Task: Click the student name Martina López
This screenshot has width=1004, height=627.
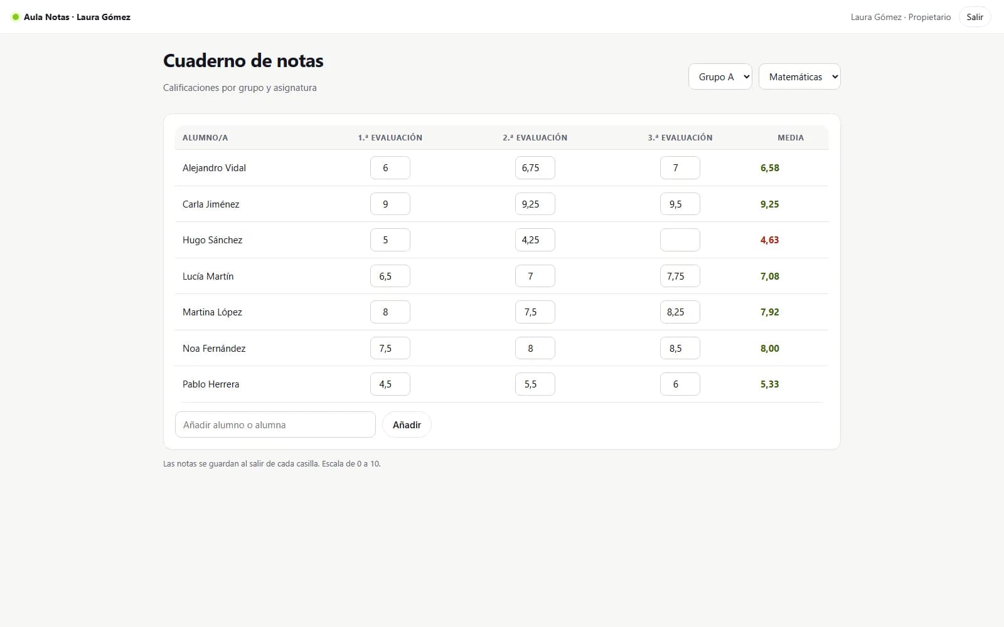Action: pos(212,312)
